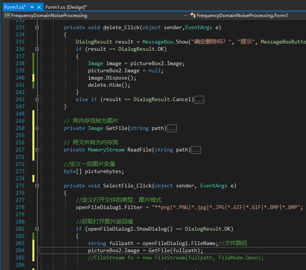Expand ReadFile body by clicking its ellipsis box
This screenshot has height=270, width=306.
click(x=196, y=150)
